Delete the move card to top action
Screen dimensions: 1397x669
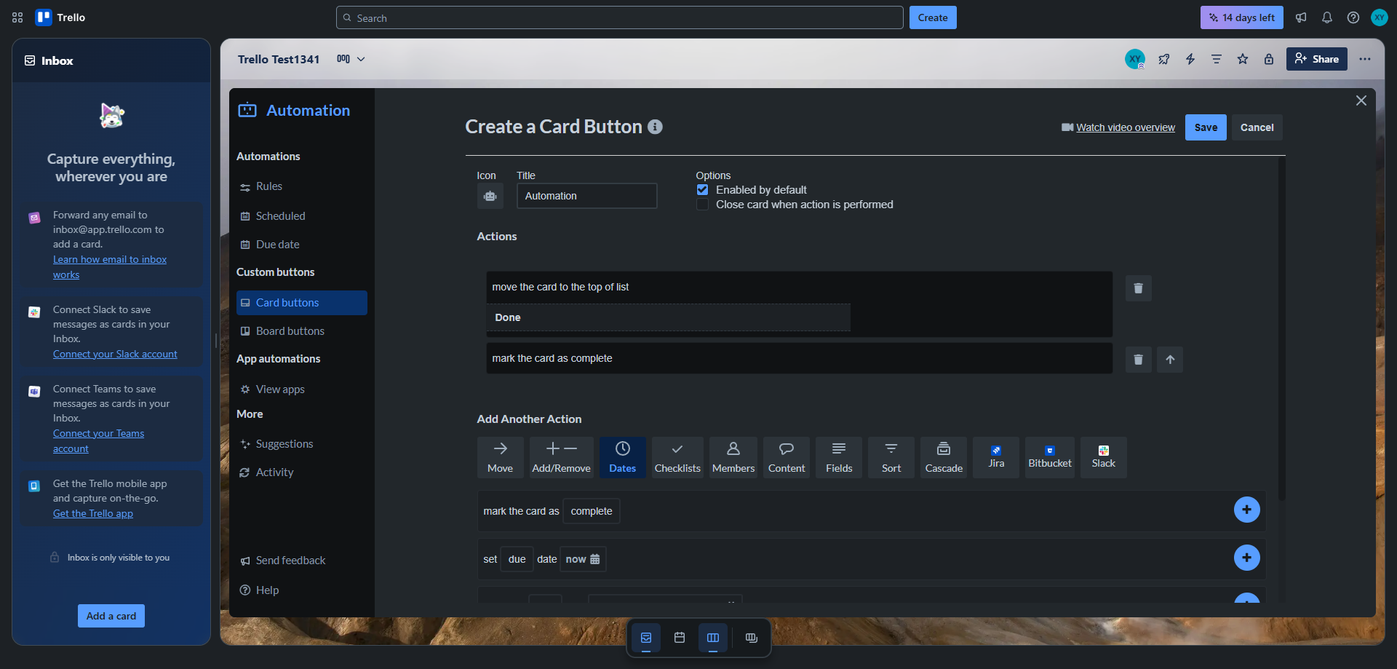(1139, 288)
